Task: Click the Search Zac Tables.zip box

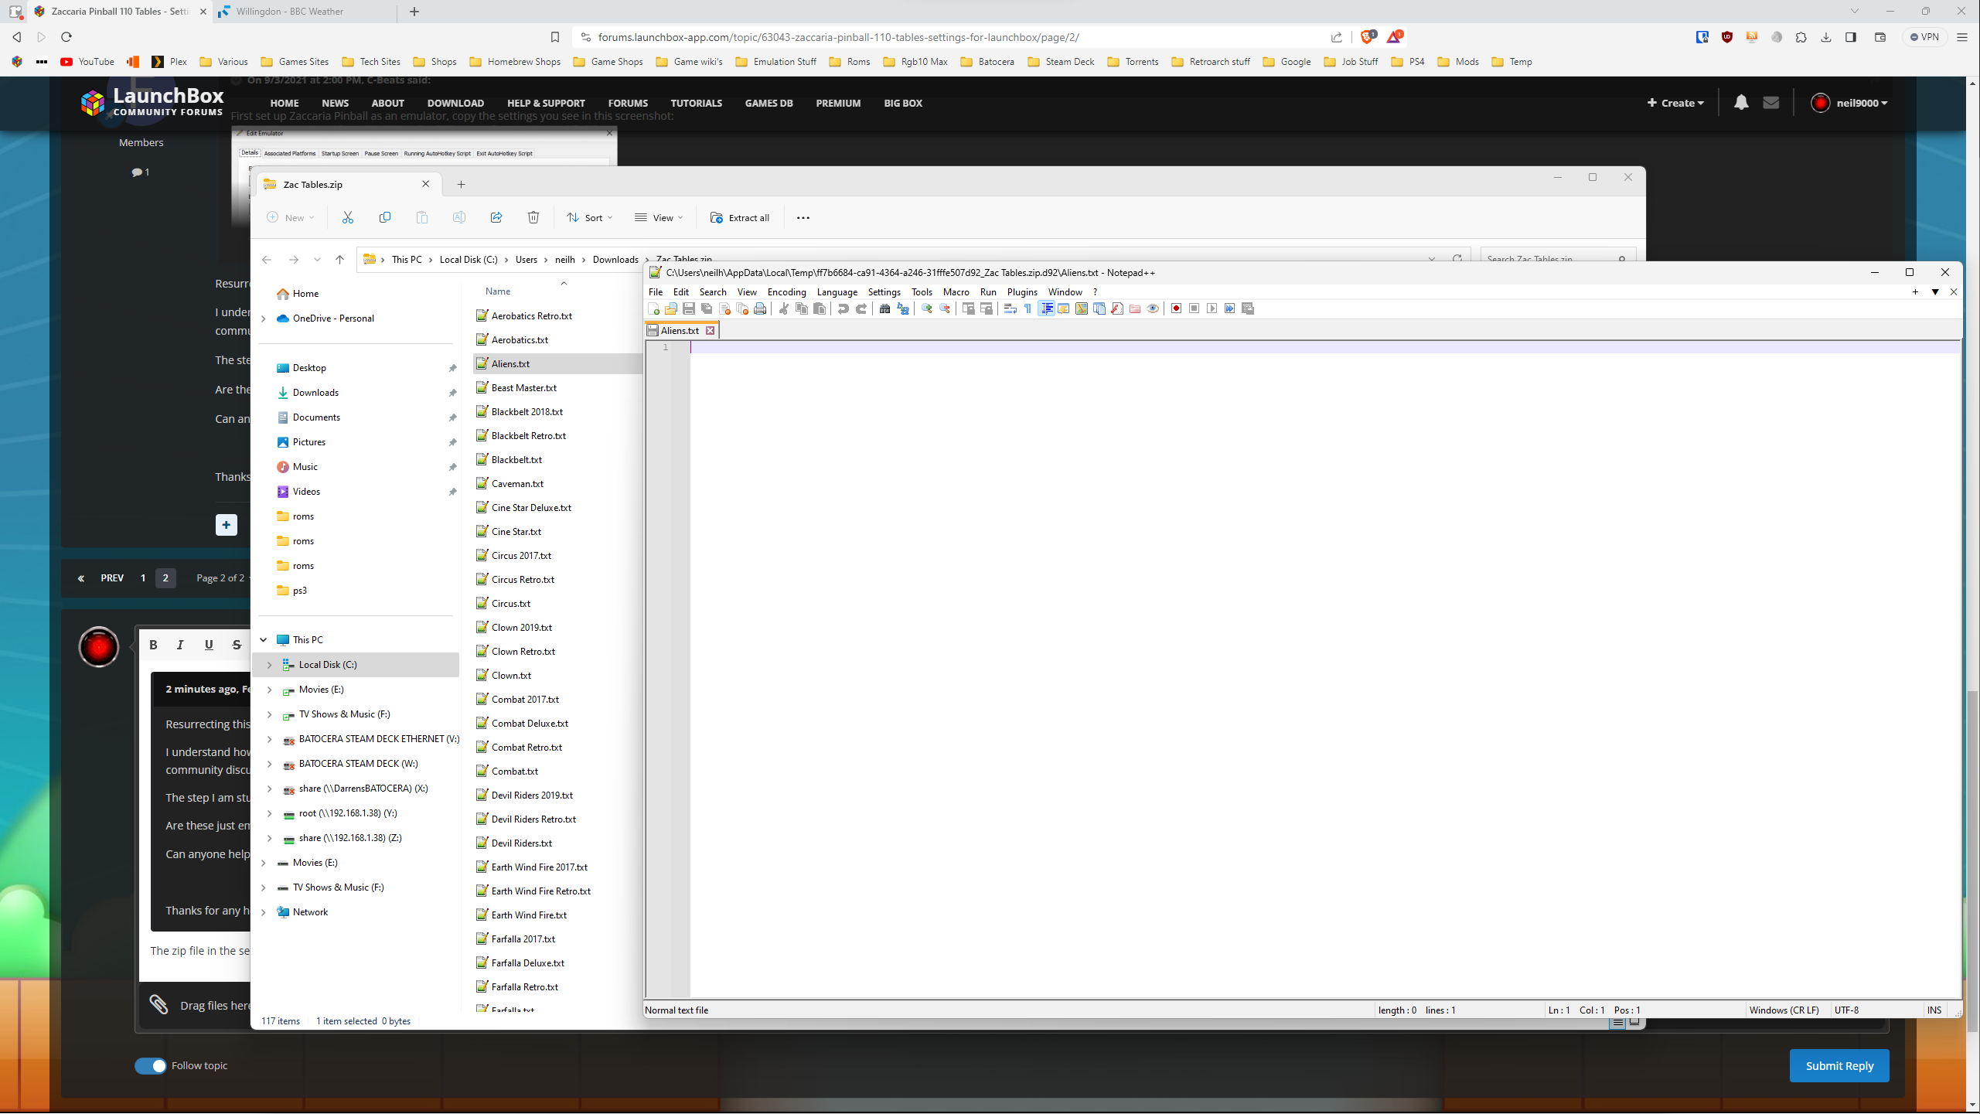Action: click(x=1557, y=259)
